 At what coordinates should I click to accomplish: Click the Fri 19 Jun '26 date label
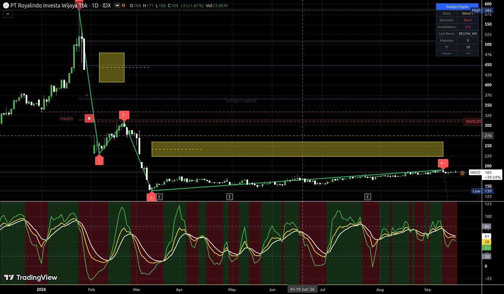pyautogui.click(x=302, y=289)
